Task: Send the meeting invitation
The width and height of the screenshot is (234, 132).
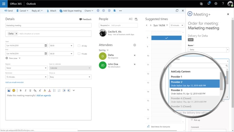Action: (x=9, y=11)
